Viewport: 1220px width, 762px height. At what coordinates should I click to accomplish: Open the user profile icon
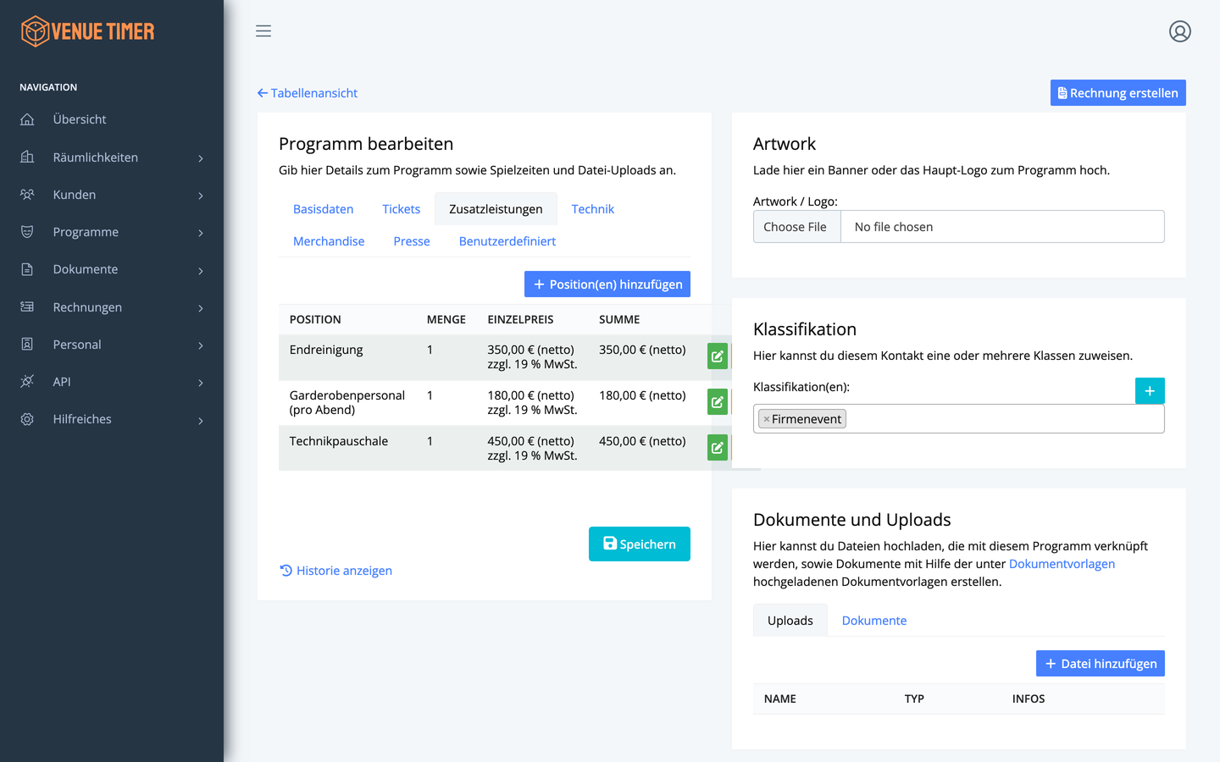(1180, 31)
